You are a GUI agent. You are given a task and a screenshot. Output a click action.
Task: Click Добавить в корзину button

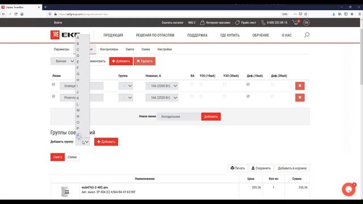[x=292, y=168]
